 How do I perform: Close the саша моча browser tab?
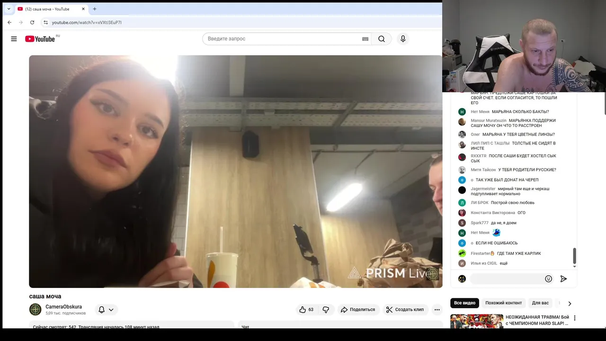click(x=83, y=9)
